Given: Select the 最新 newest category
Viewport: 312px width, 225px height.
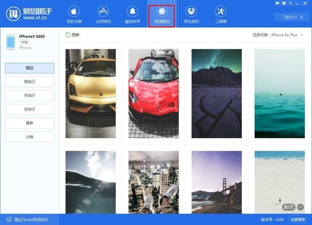Looking at the screenshot, I should [x=30, y=123].
